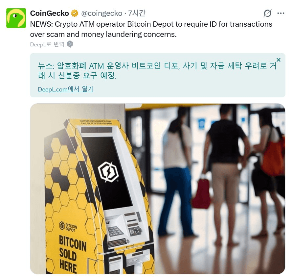Close the DeepL translation box

[x=279, y=60]
